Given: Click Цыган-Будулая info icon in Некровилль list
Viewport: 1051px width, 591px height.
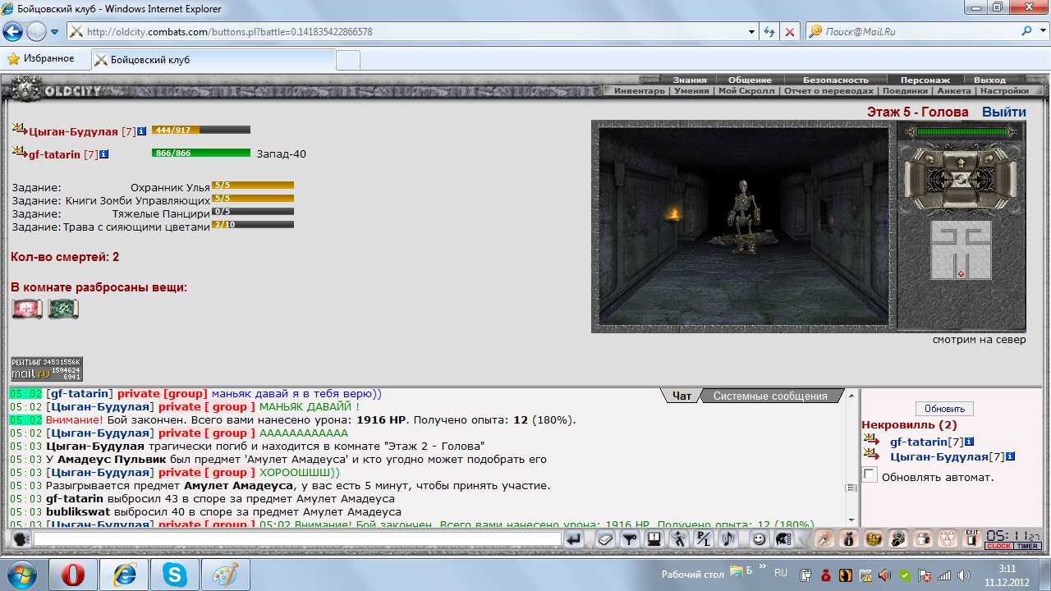Looking at the screenshot, I should (x=1011, y=456).
